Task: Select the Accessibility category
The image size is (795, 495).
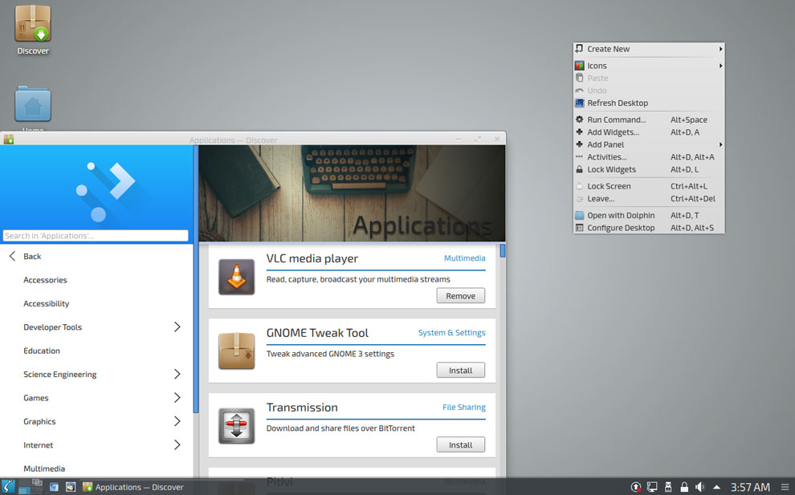Action: point(46,303)
